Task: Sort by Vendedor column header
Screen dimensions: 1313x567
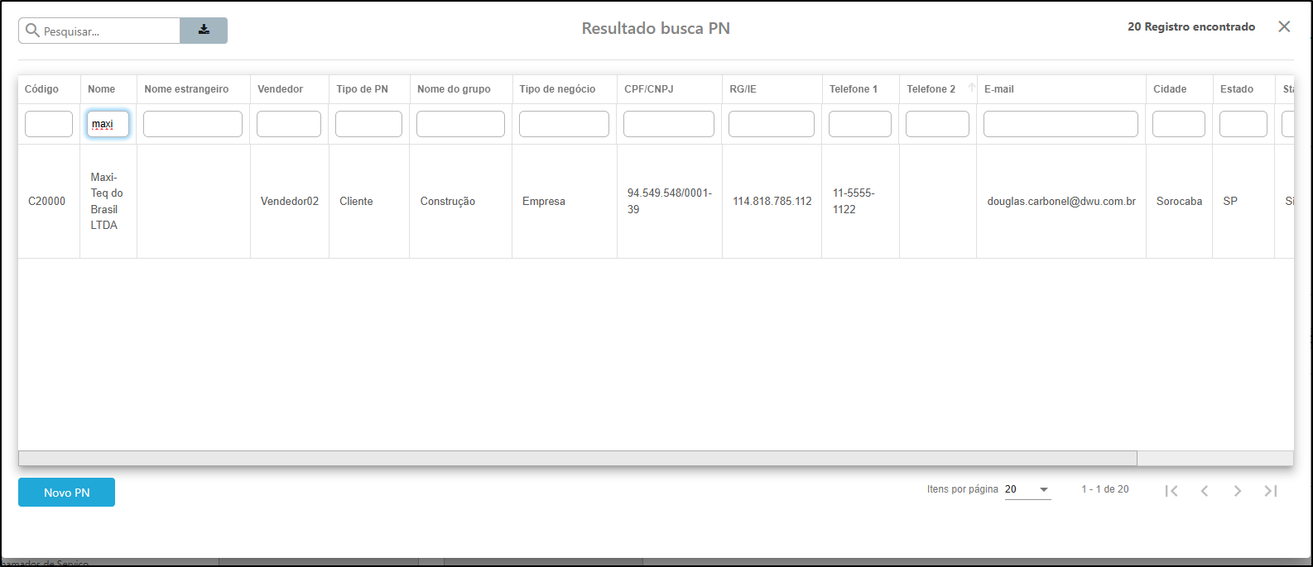Action: click(x=280, y=89)
